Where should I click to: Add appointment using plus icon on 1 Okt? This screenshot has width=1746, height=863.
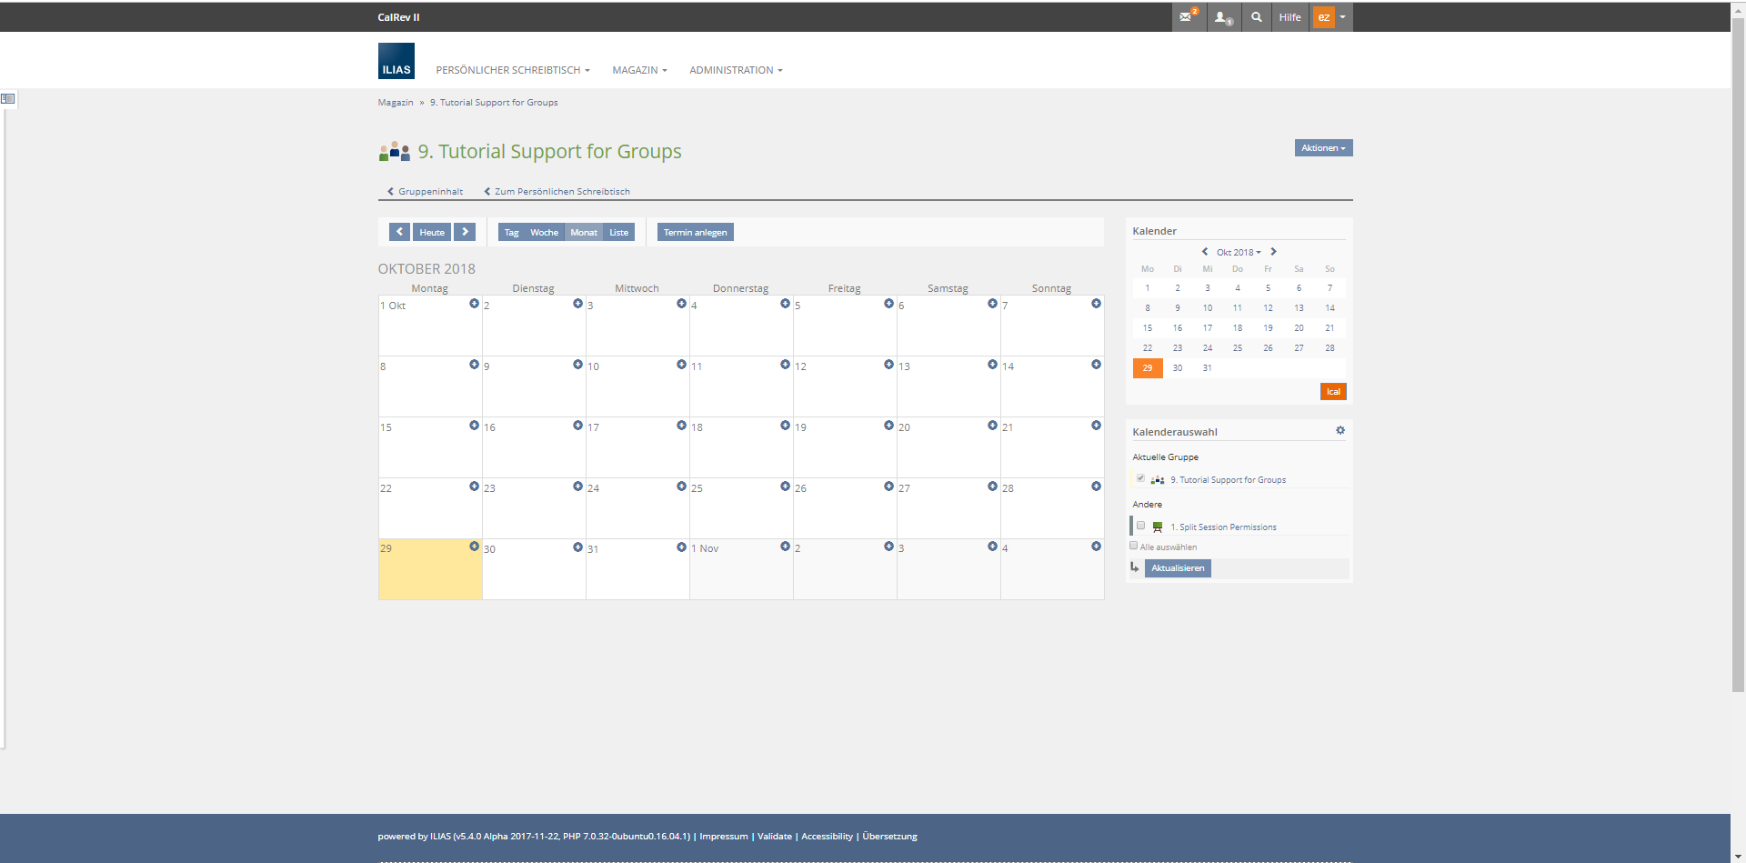click(x=474, y=304)
